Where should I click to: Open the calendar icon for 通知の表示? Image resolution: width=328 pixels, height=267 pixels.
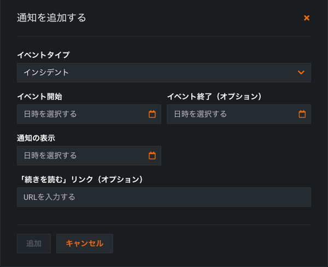(x=152, y=156)
